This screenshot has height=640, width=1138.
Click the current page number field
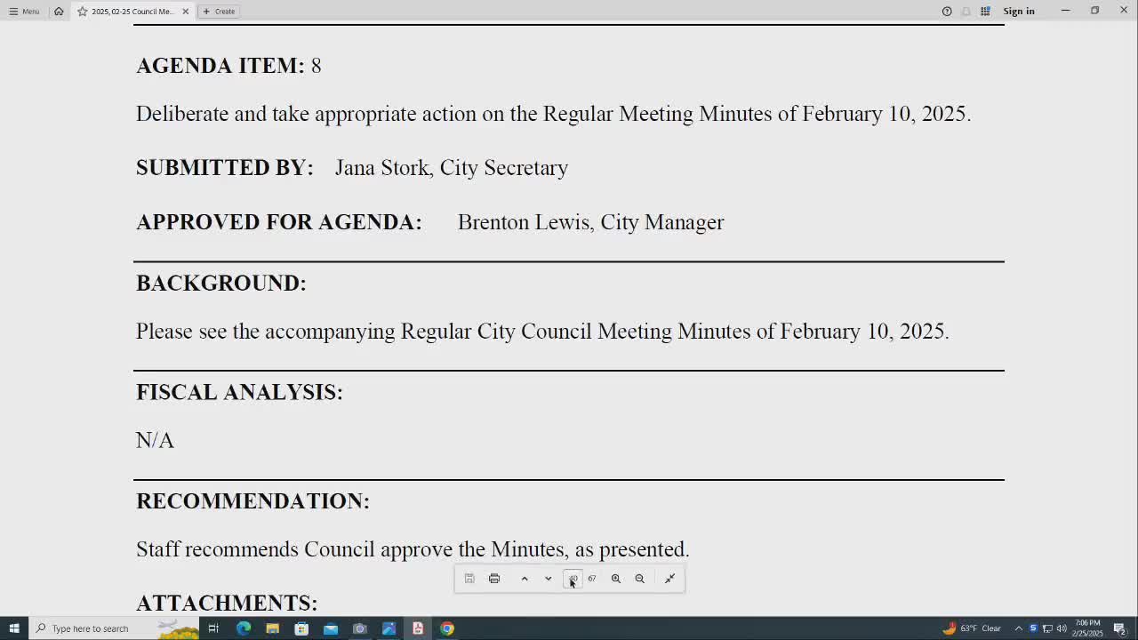tap(573, 579)
